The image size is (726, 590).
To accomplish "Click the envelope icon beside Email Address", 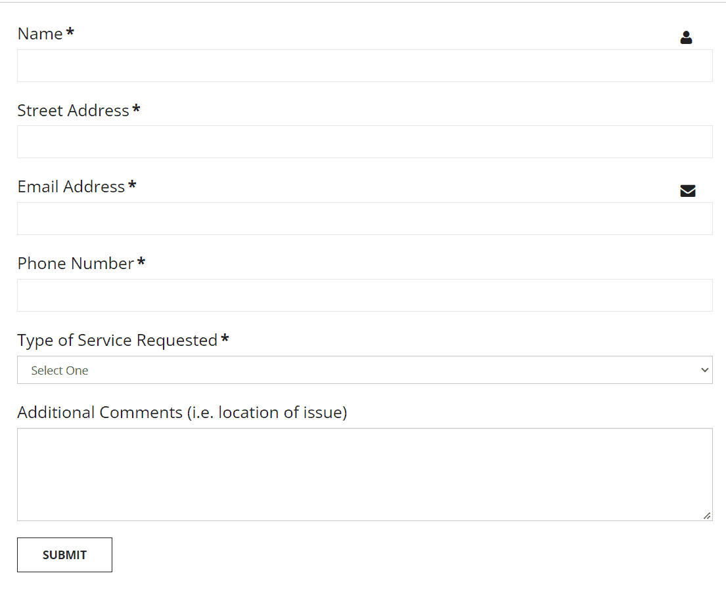I will (688, 190).
